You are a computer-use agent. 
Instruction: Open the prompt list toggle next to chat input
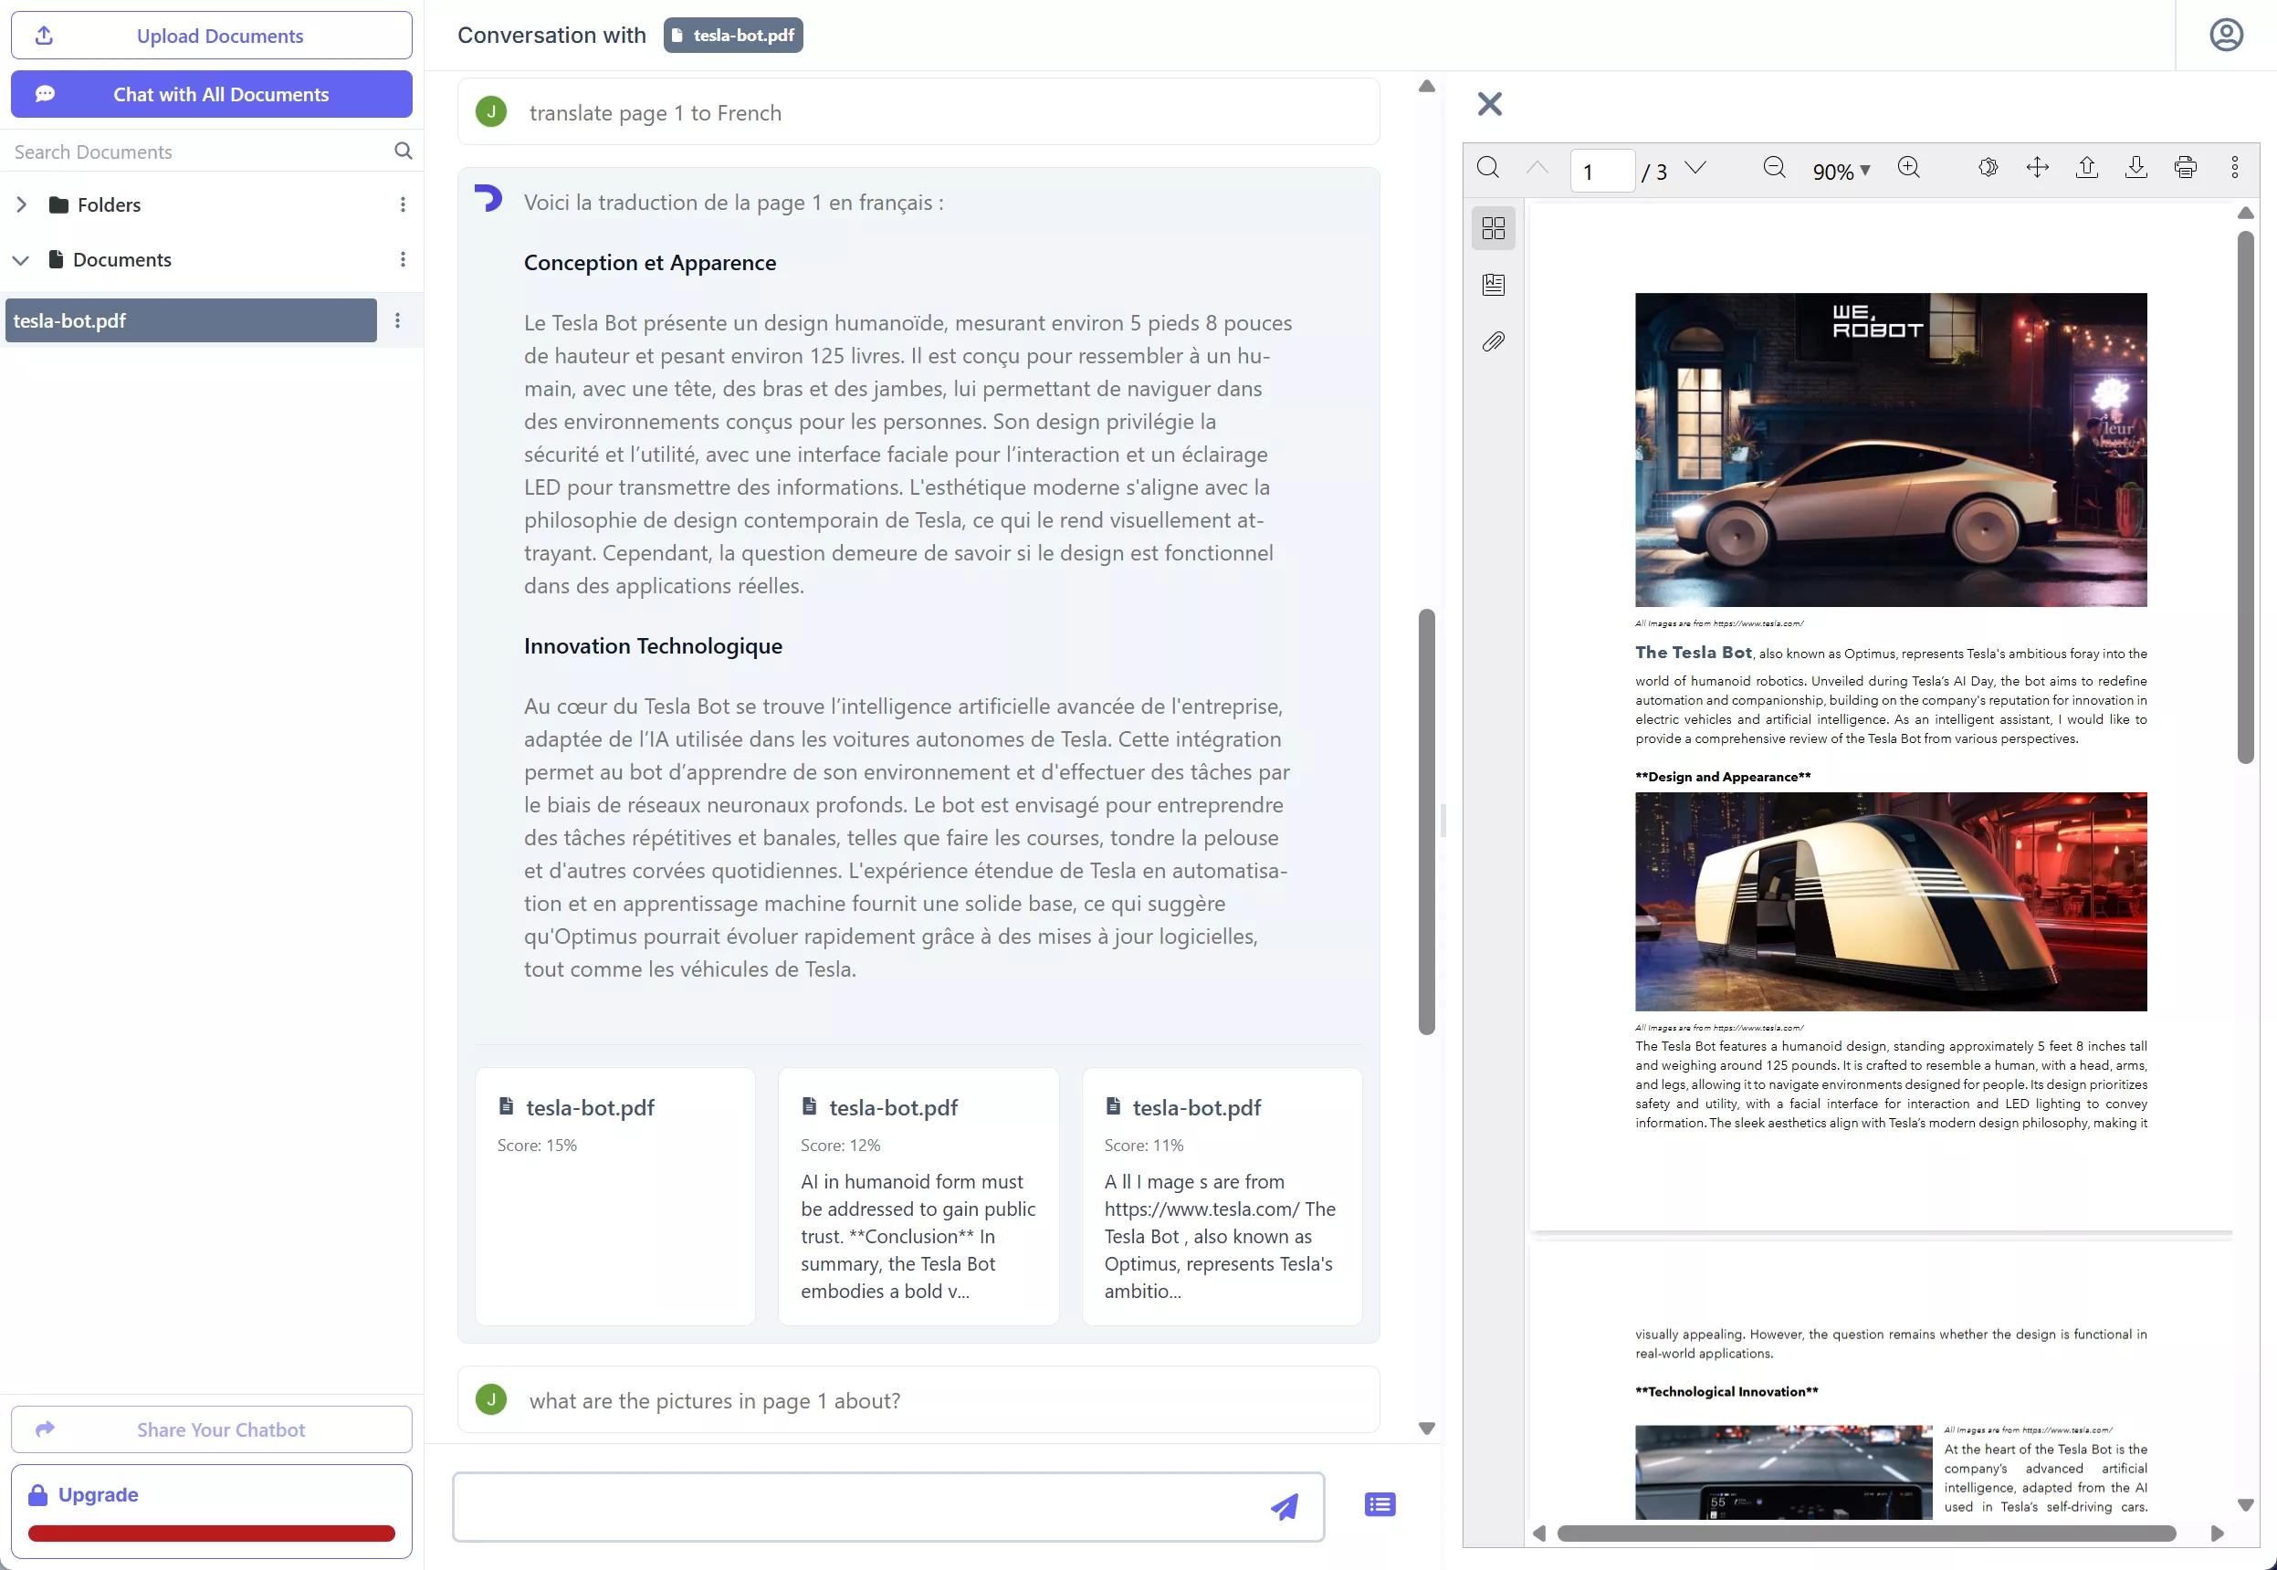click(x=1378, y=1504)
